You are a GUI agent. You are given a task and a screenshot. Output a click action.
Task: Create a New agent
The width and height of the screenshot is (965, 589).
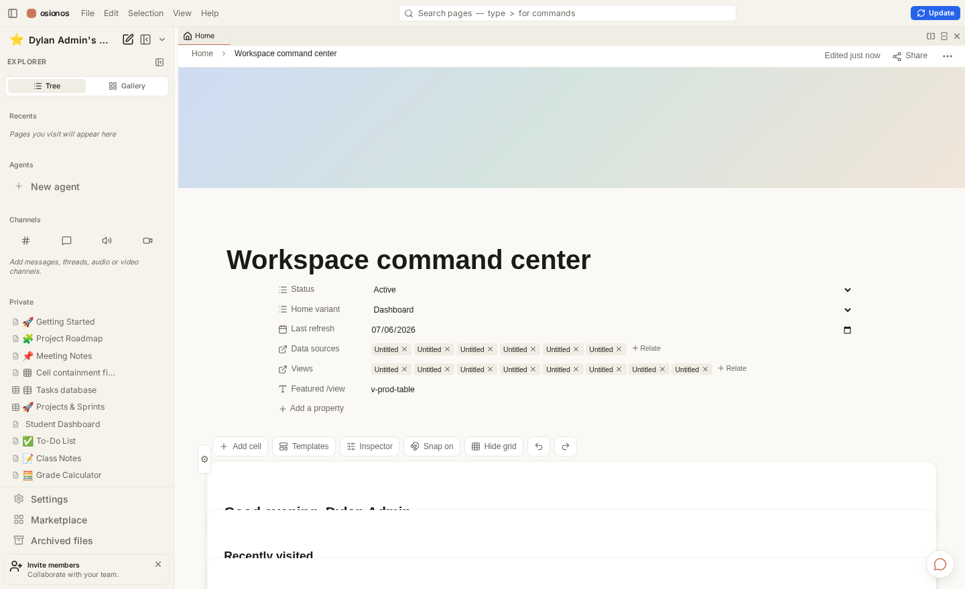(55, 187)
